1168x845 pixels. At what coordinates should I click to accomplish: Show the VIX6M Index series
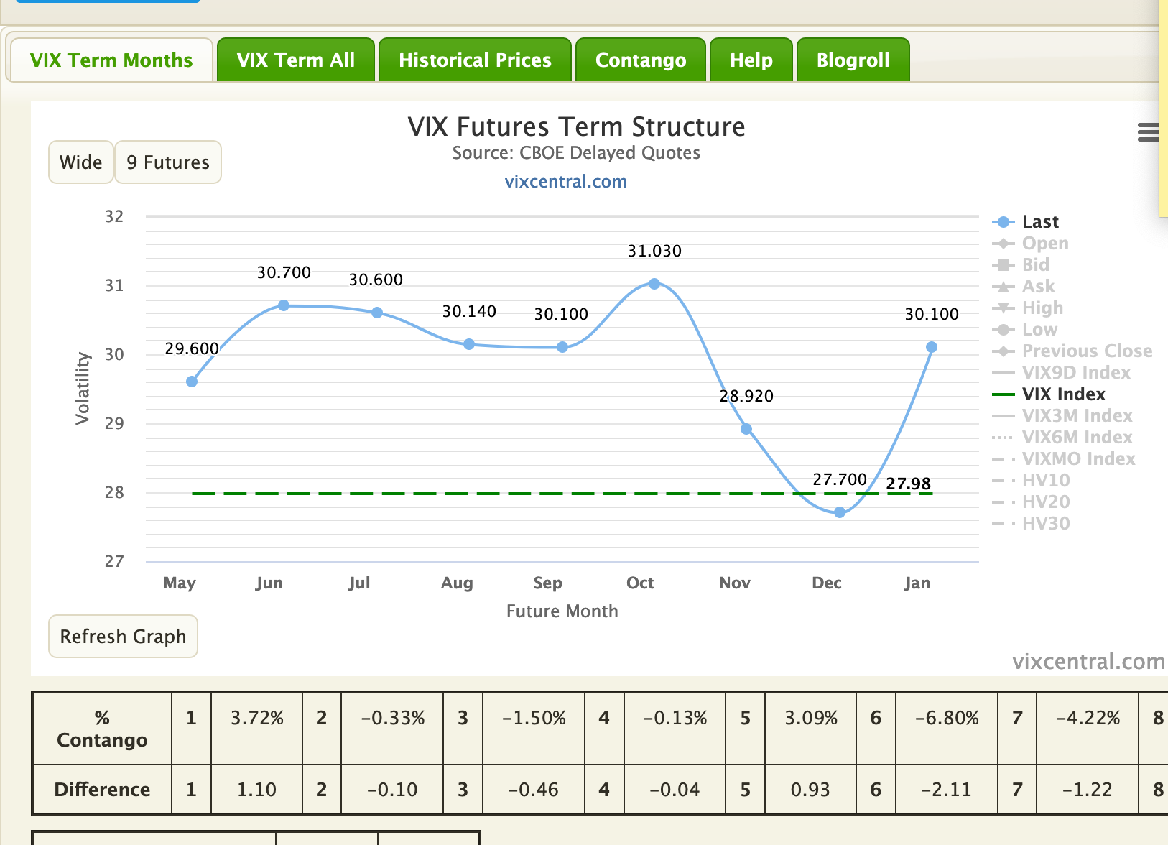1062,438
